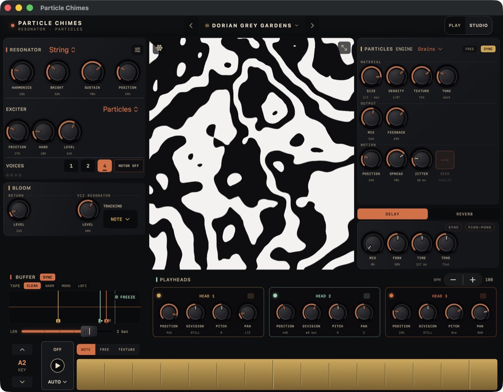This screenshot has width=503, height=392.
Task: Toggle Head 2 square enable box
Action: click(367, 296)
